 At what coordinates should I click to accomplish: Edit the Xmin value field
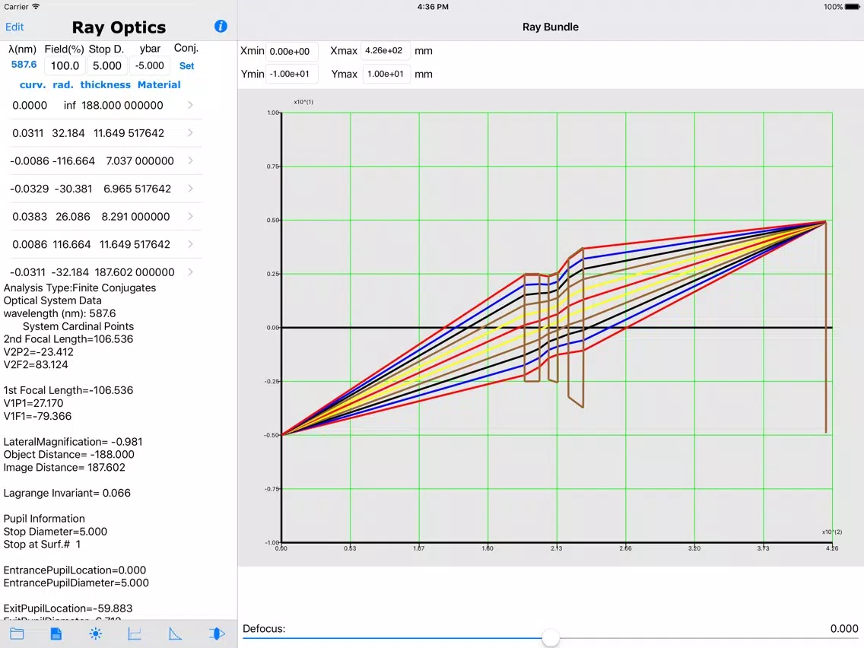tap(291, 51)
